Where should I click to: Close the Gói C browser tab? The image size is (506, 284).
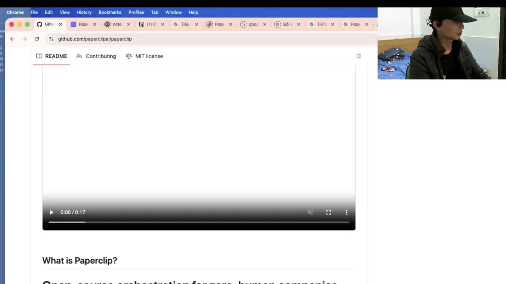pos(298,24)
